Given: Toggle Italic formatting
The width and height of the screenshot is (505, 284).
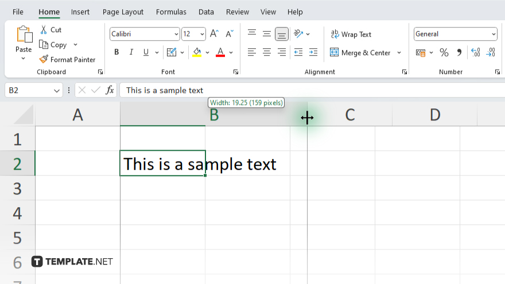Looking at the screenshot, I should [131, 52].
